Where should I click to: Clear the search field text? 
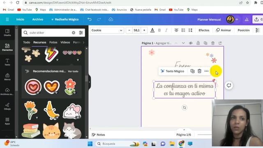pos(74,32)
